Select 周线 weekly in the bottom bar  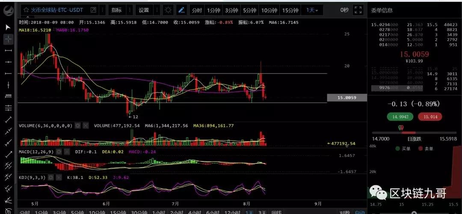(276, 212)
